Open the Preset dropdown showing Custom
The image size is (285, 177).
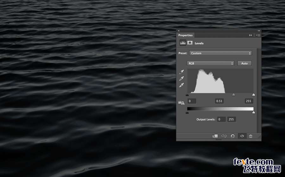[221, 53]
